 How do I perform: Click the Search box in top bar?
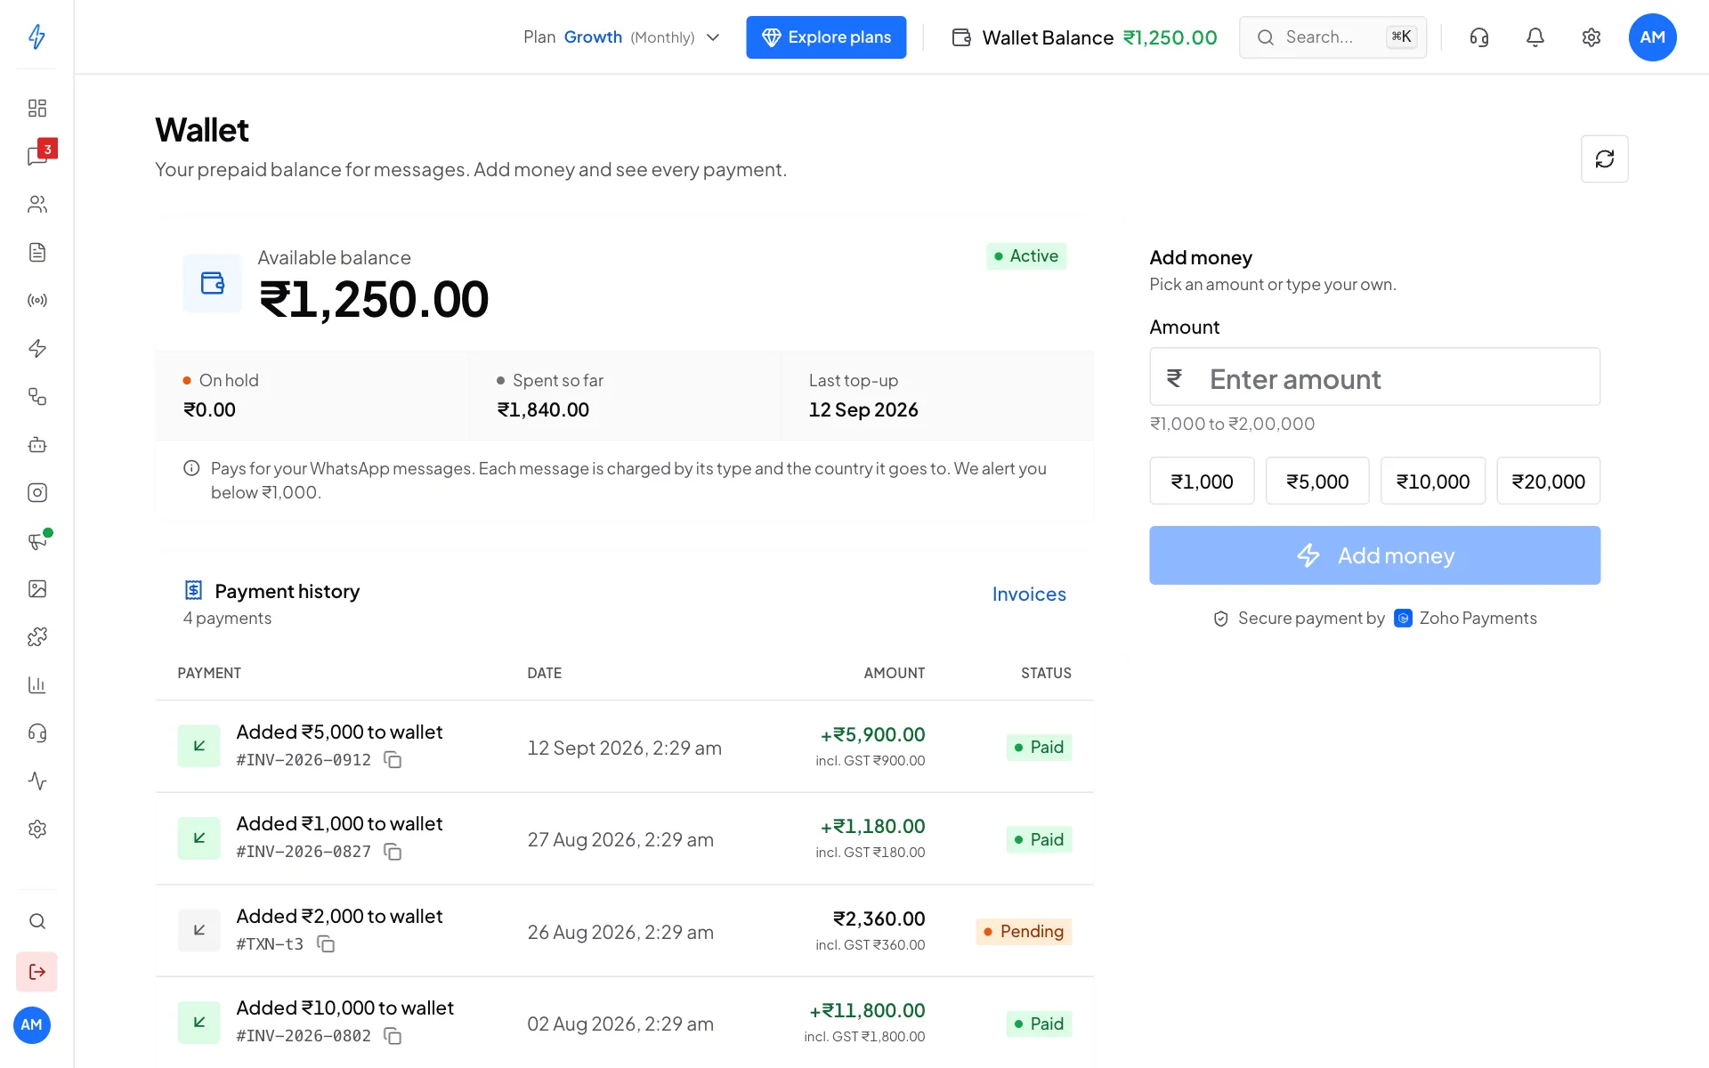point(1332,36)
